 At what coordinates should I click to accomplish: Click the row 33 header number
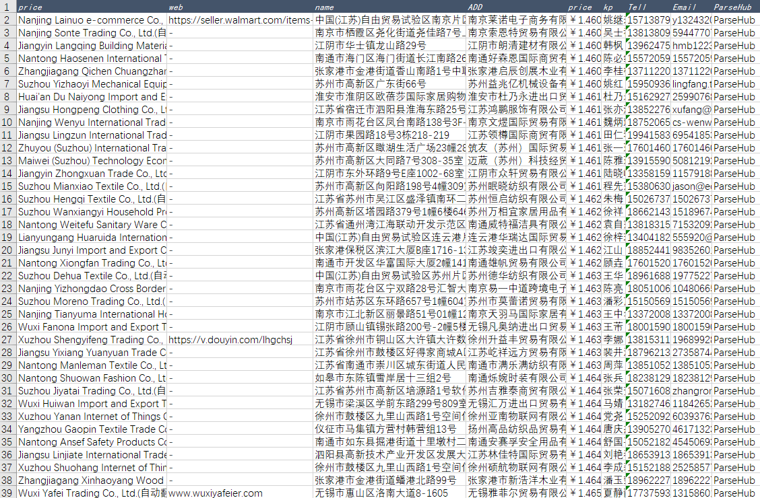(x=8, y=416)
